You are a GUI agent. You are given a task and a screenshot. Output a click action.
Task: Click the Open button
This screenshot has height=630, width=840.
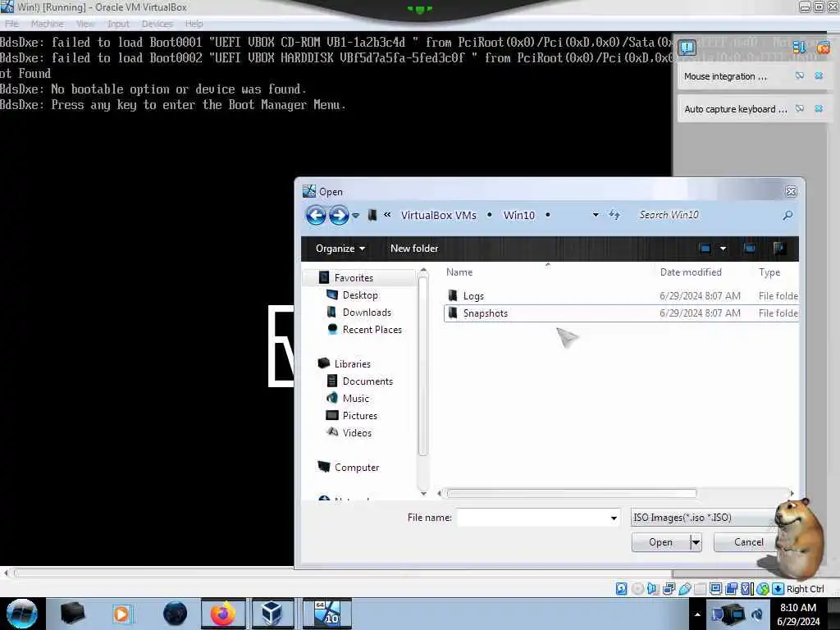click(x=660, y=542)
